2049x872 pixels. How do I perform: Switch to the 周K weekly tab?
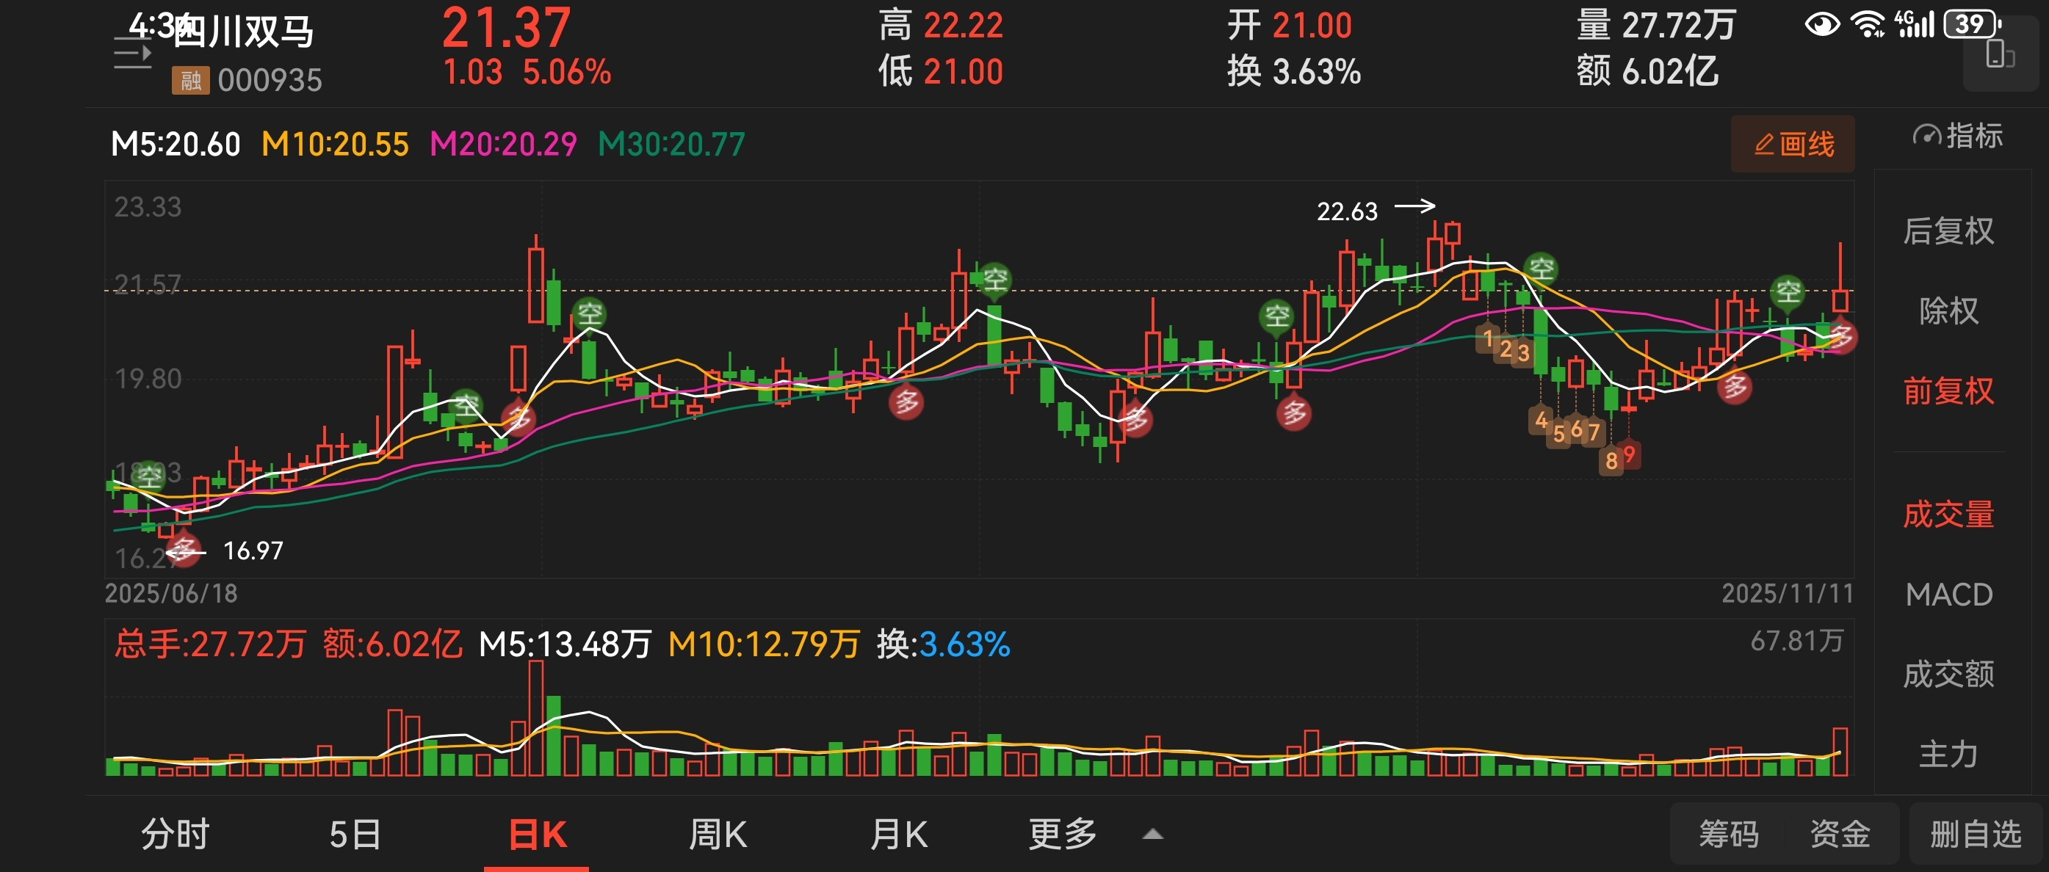(x=717, y=835)
